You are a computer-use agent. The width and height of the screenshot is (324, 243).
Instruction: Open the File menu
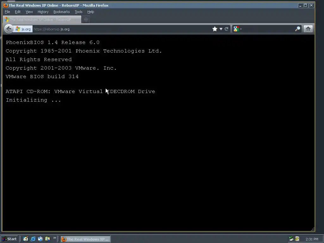coord(7,12)
